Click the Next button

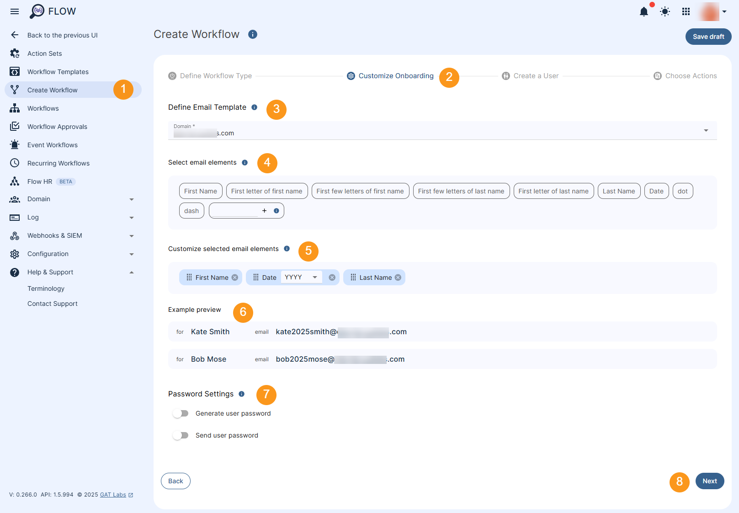click(x=709, y=481)
